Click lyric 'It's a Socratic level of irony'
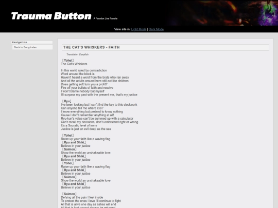This screenshot has width=278, height=208. 79,125
